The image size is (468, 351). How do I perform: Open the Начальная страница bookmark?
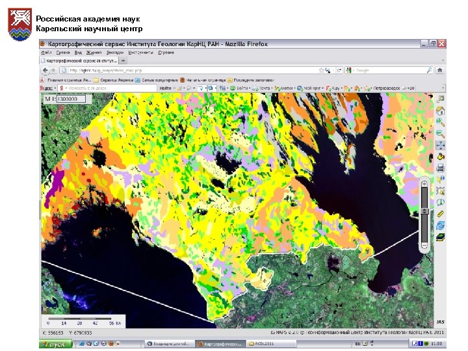tap(203, 80)
